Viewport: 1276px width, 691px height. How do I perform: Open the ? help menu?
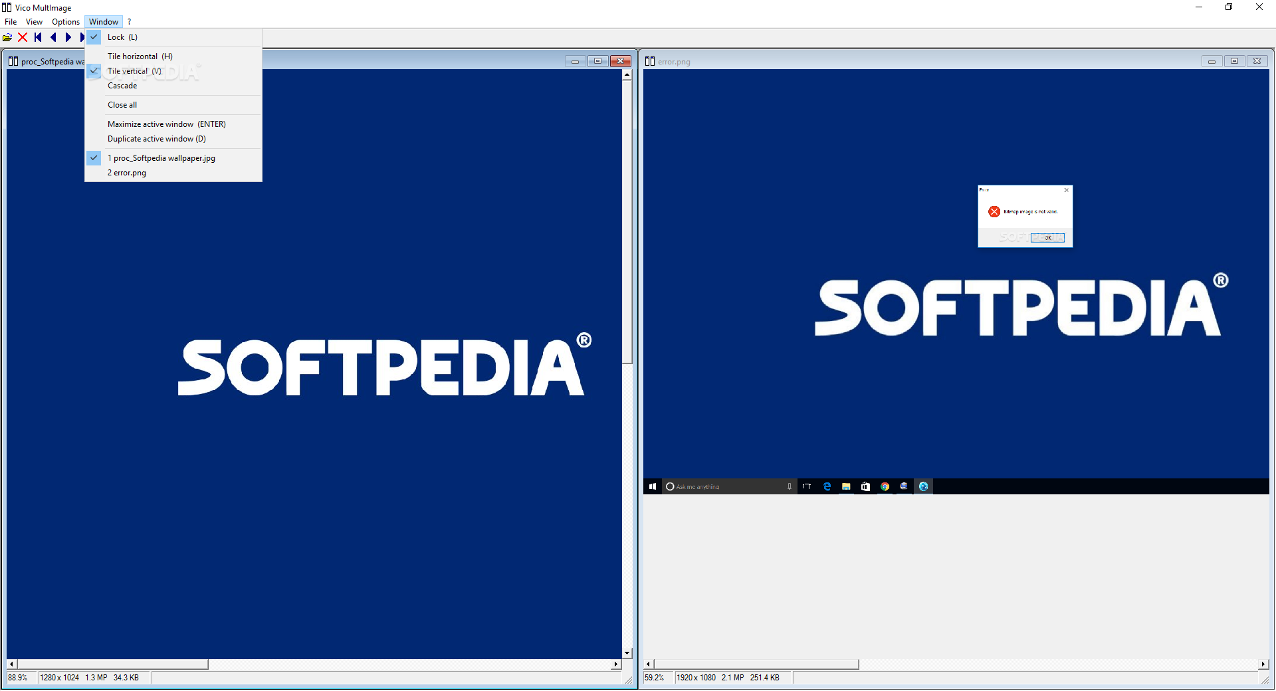pos(129,22)
